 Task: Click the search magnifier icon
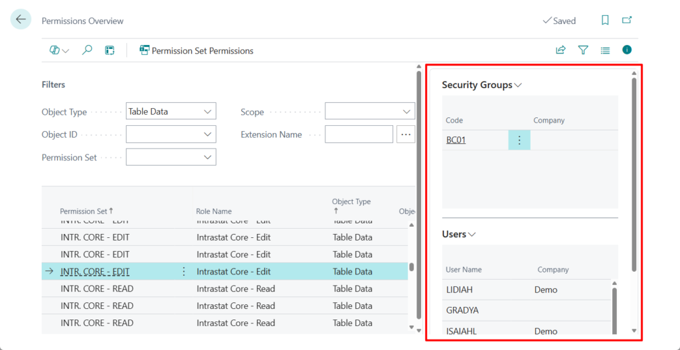coord(87,50)
